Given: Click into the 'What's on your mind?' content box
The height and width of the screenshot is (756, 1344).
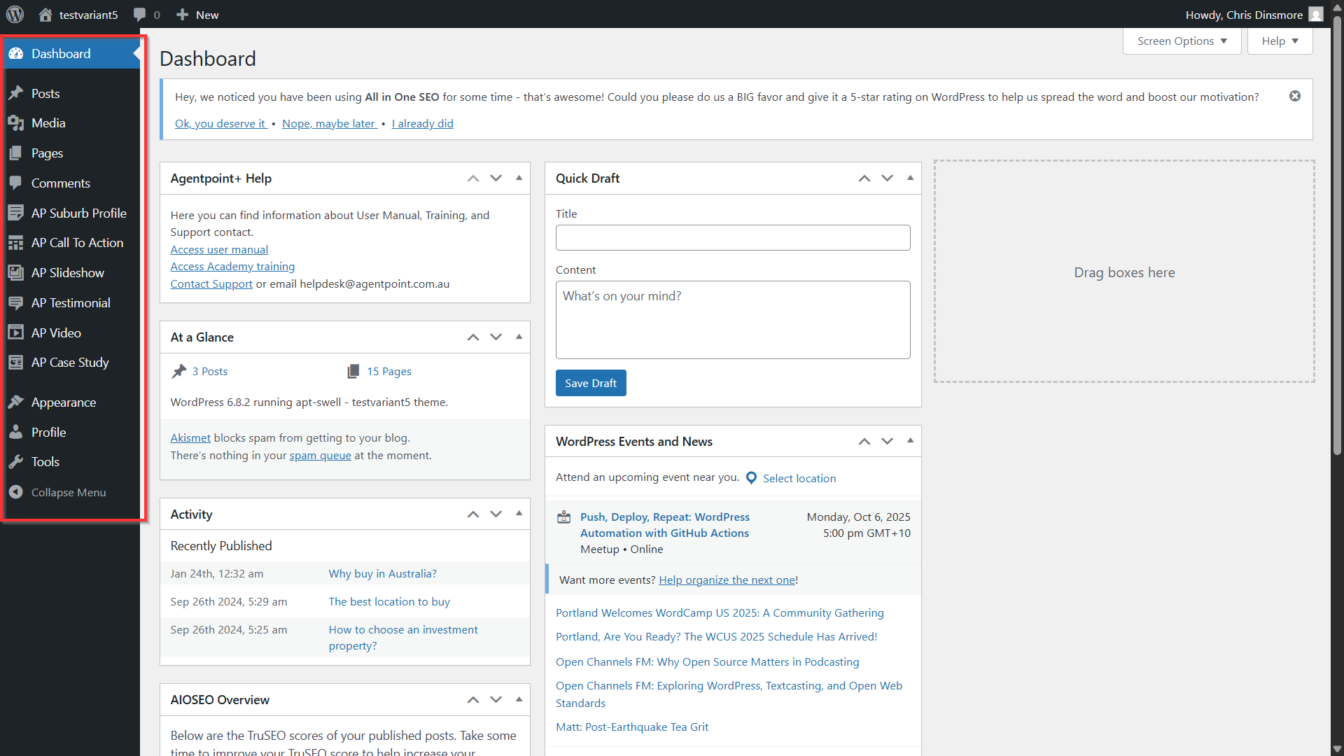Looking at the screenshot, I should point(733,320).
